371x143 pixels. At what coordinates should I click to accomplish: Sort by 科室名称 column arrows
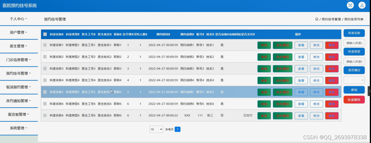(63, 34)
